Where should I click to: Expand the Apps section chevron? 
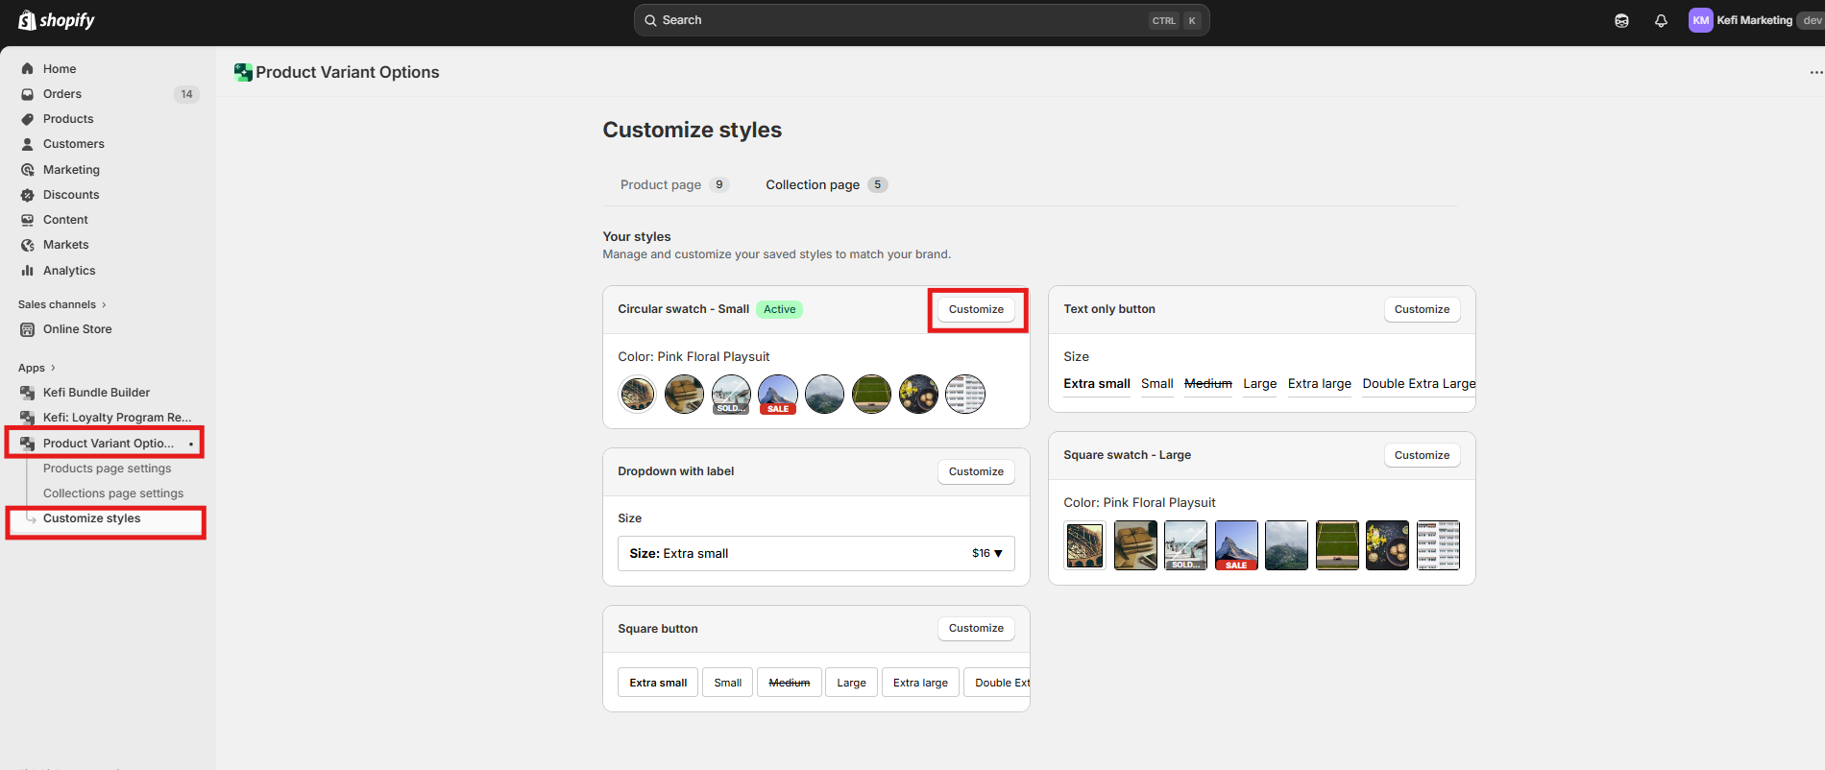tap(53, 368)
